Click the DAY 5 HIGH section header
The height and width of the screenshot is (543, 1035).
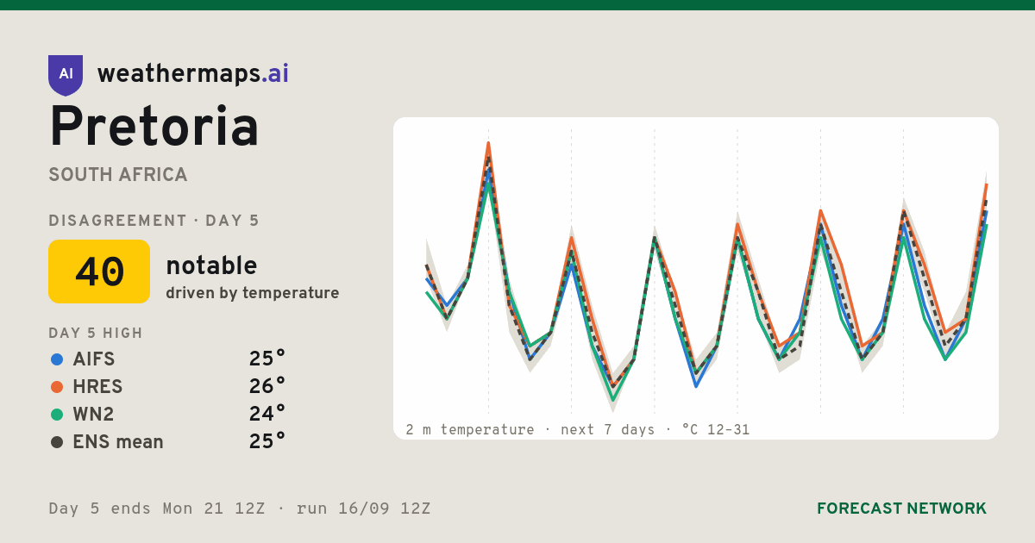click(96, 334)
